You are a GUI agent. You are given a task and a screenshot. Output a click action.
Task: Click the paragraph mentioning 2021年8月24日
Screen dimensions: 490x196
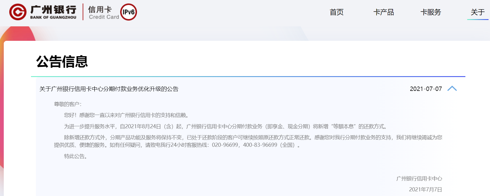tap(226, 127)
